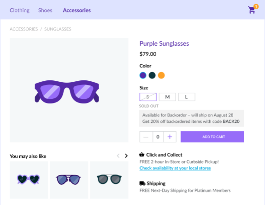Click the minus quantity button
Viewport: 265px width, 205px height.
click(x=146, y=137)
